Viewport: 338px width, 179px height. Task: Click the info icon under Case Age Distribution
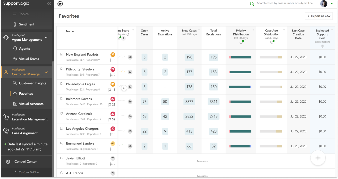click(271, 42)
